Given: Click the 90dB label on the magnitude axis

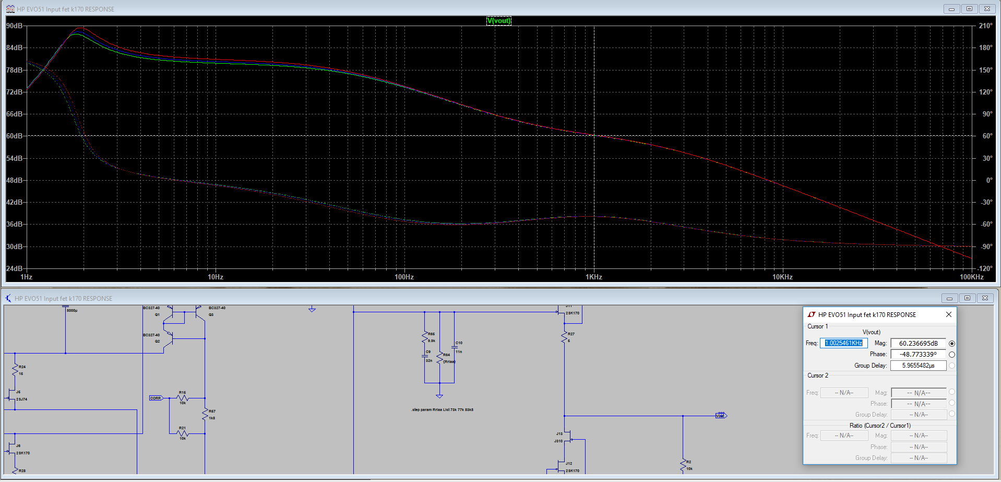Looking at the screenshot, I should 15,26.
